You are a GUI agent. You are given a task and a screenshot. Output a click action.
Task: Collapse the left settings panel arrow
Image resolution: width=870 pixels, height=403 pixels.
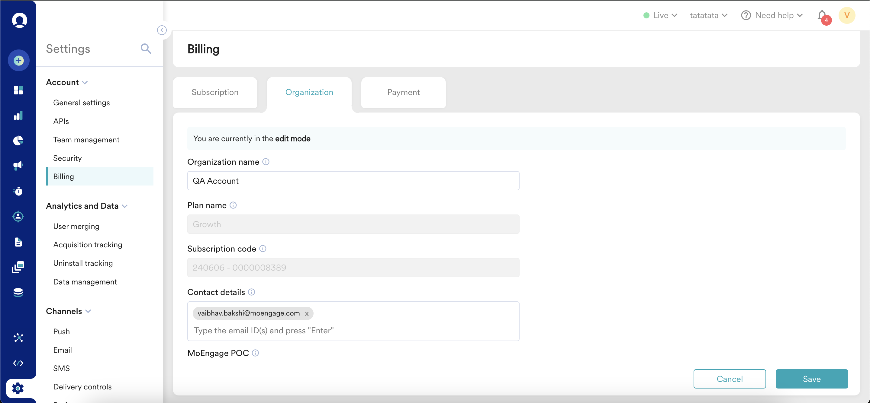(x=162, y=30)
